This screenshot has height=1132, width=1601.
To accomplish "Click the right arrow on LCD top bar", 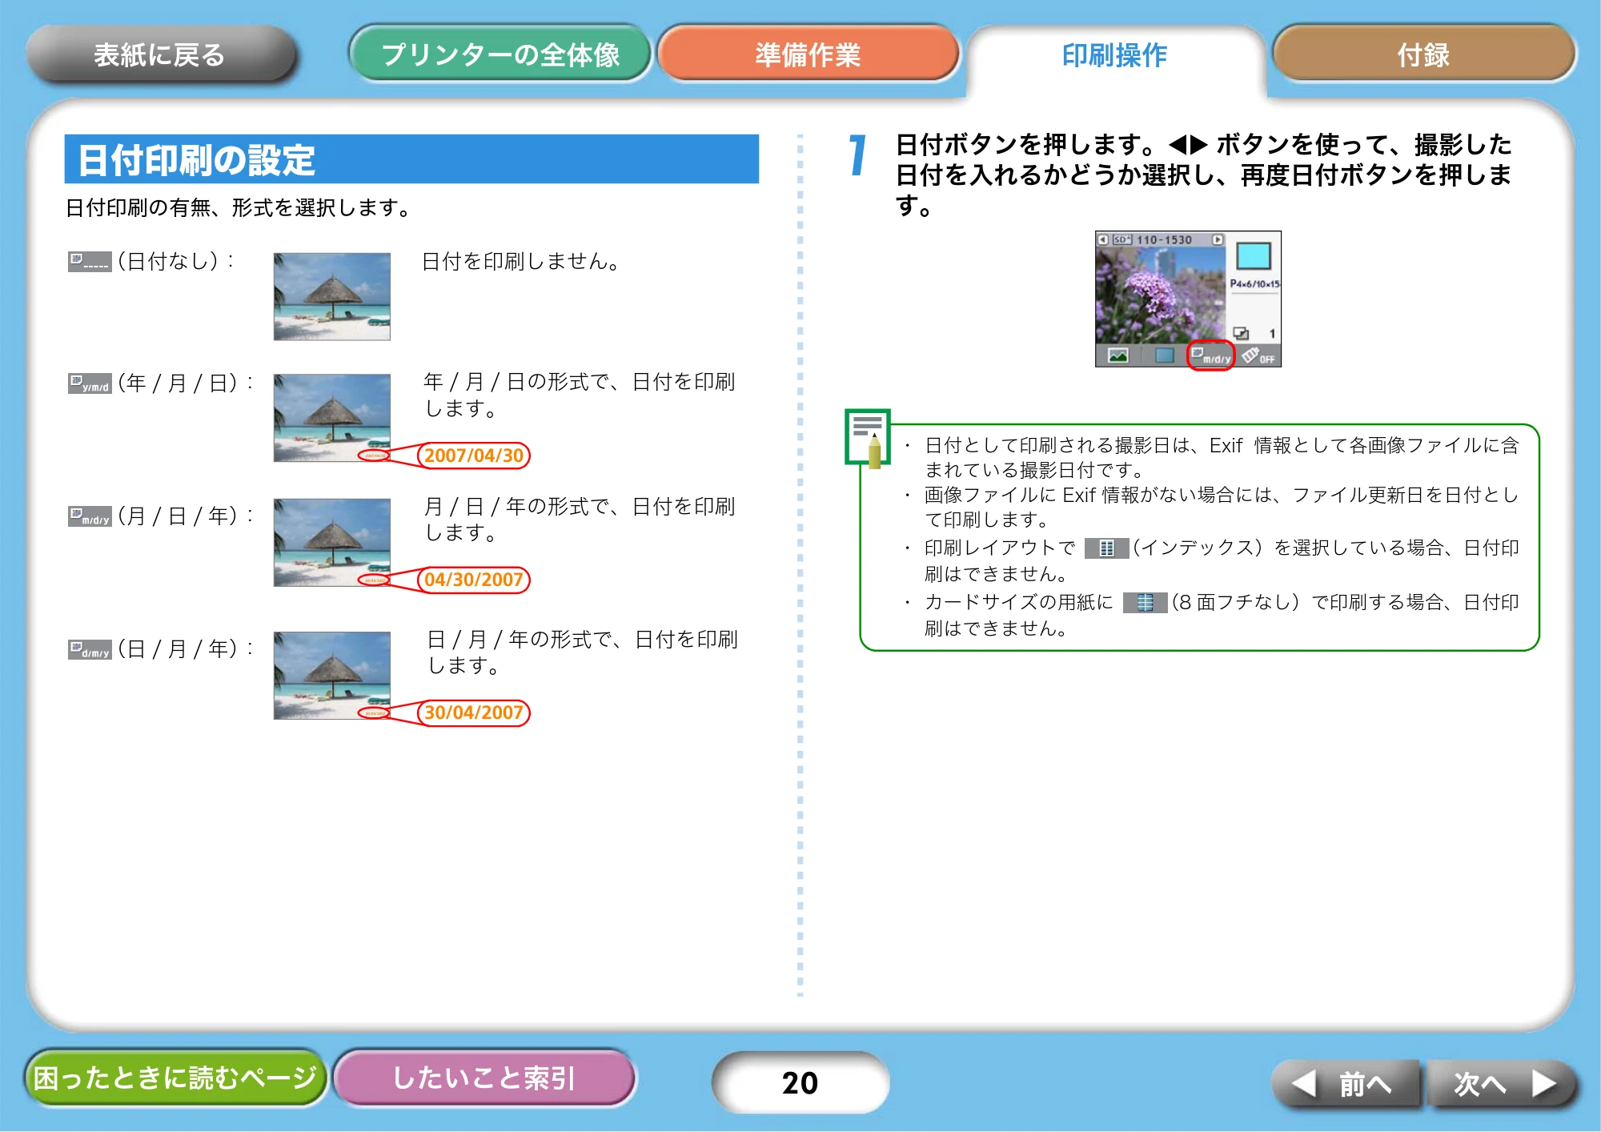I will 1218,239.
